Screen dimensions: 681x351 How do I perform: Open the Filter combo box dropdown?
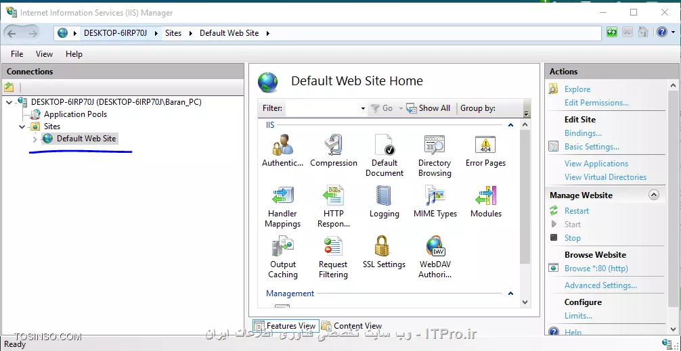pyautogui.click(x=363, y=108)
